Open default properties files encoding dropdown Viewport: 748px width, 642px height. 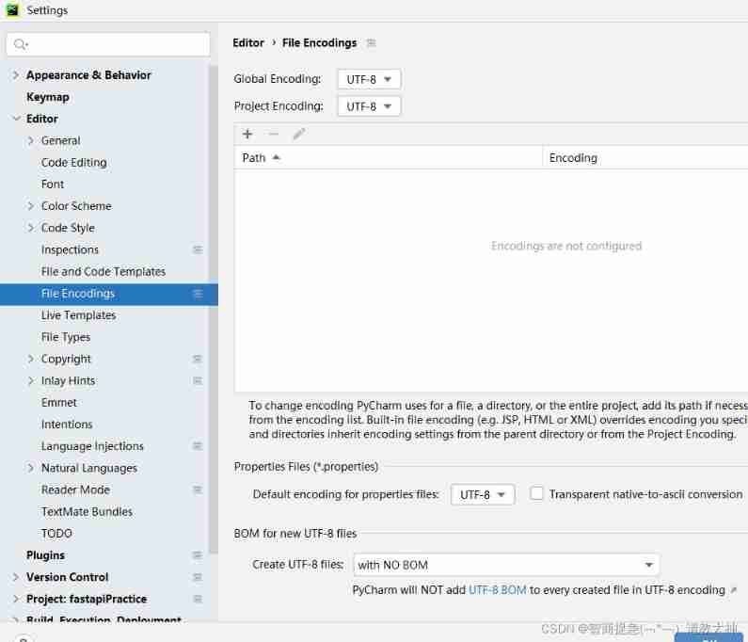pyautogui.click(x=483, y=494)
